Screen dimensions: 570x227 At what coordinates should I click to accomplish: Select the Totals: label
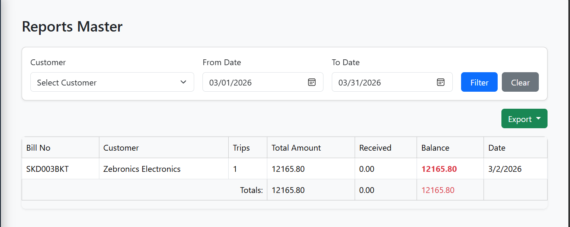click(252, 190)
